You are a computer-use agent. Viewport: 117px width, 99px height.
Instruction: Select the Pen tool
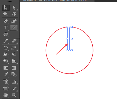point(6,21)
